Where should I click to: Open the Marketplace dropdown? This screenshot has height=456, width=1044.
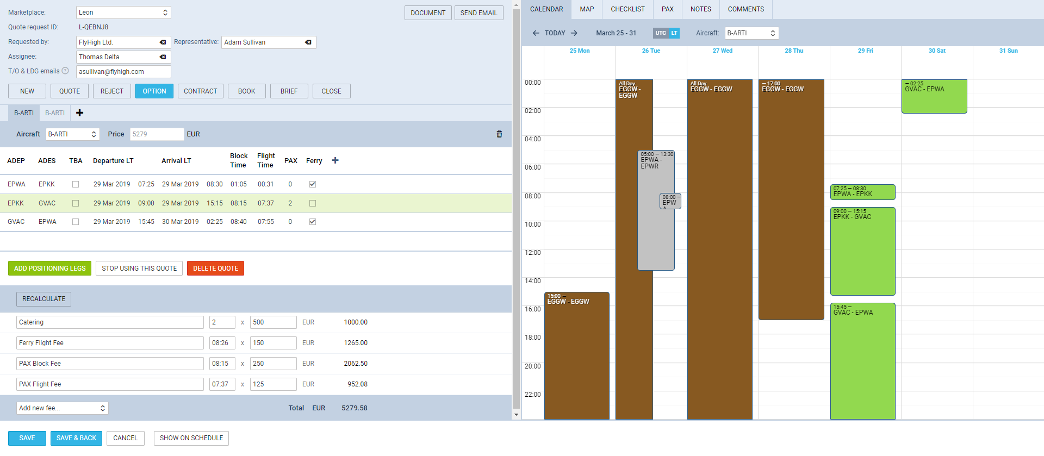pyautogui.click(x=123, y=13)
